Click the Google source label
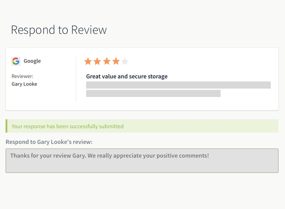The height and width of the screenshot is (209, 285). (32, 61)
